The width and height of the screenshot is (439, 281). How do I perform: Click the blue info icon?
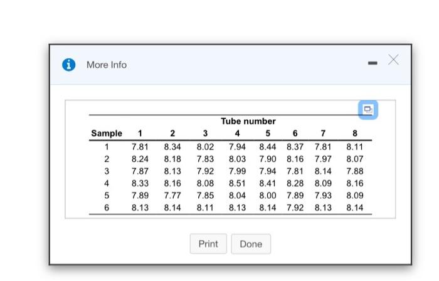point(68,65)
